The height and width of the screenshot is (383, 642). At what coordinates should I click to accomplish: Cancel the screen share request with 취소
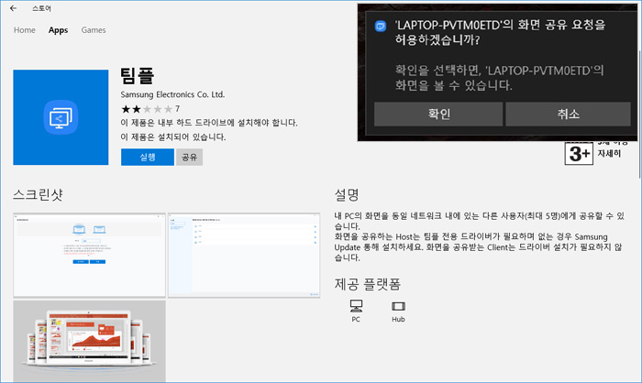pyautogui.click(x=568, y=114)
